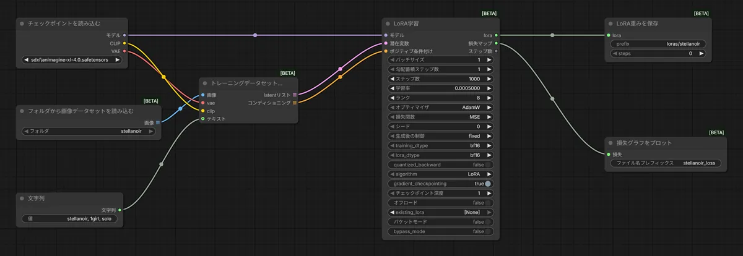743x256 pixels.
Task: Increase シード with its right arrow
Action: coord(490,127)
